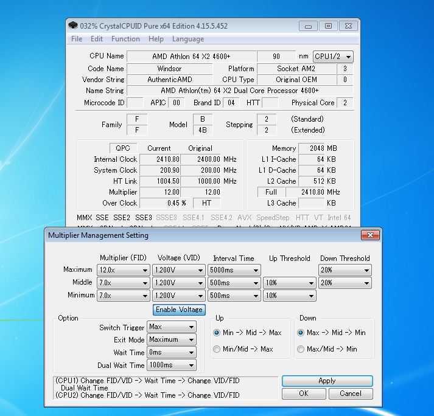Click the HT overclock button

click(x=207, y=203)
